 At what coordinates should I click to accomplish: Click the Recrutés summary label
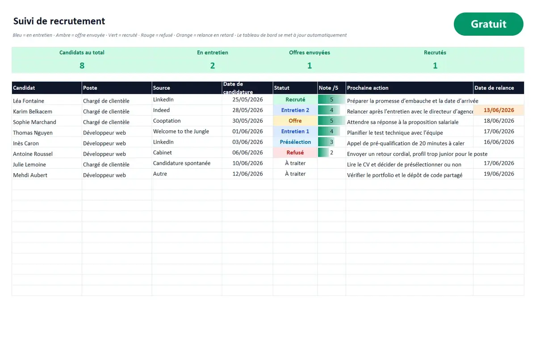click(435, 52)
